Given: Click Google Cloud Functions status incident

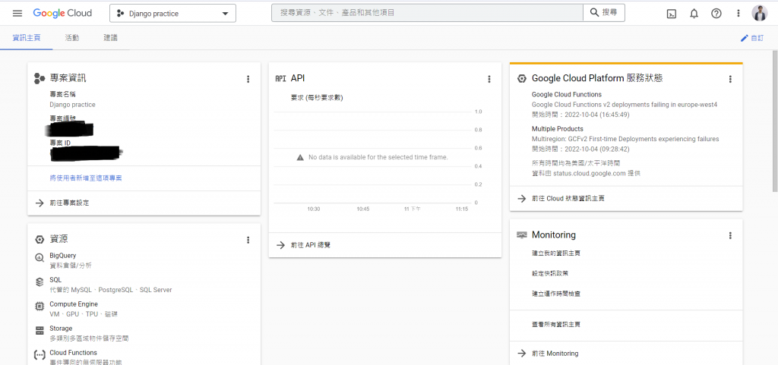Looking at the screenshot, I should click(x=625, y=105).
